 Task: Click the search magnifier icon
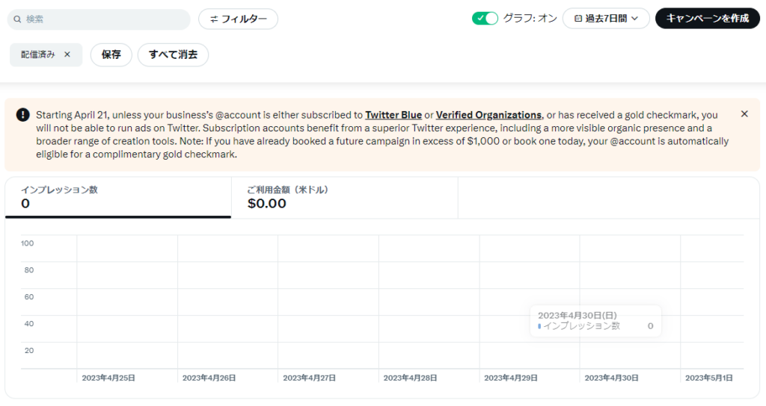coord(17,19)
